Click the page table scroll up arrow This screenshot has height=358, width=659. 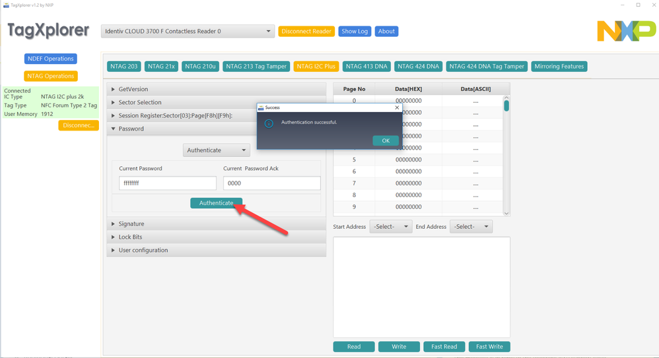(506, 98)
